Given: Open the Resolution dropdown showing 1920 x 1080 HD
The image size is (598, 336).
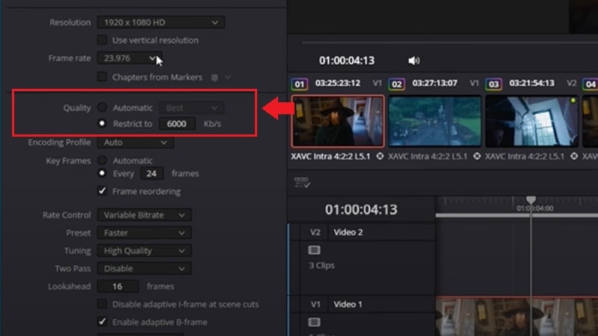Looking at the screenshot, I should tap(161, 22).
